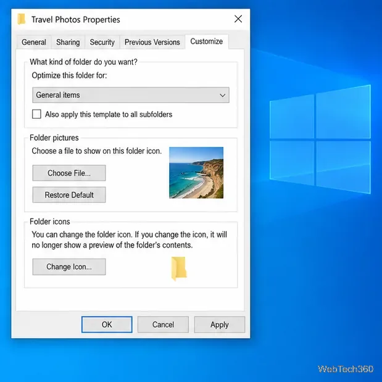Click the folder icon preview beside Change Icon
This screenshot has height=382, width=382.
click(x=179, y=268)
